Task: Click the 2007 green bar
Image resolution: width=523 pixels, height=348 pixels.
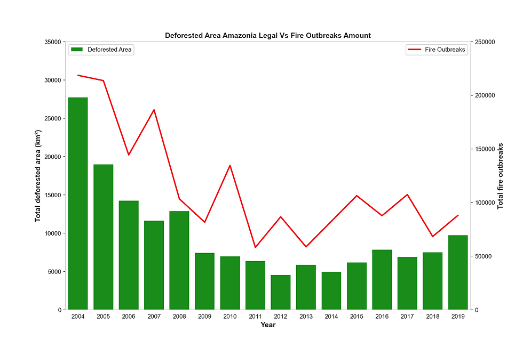Action: click(x=154, y=265)
